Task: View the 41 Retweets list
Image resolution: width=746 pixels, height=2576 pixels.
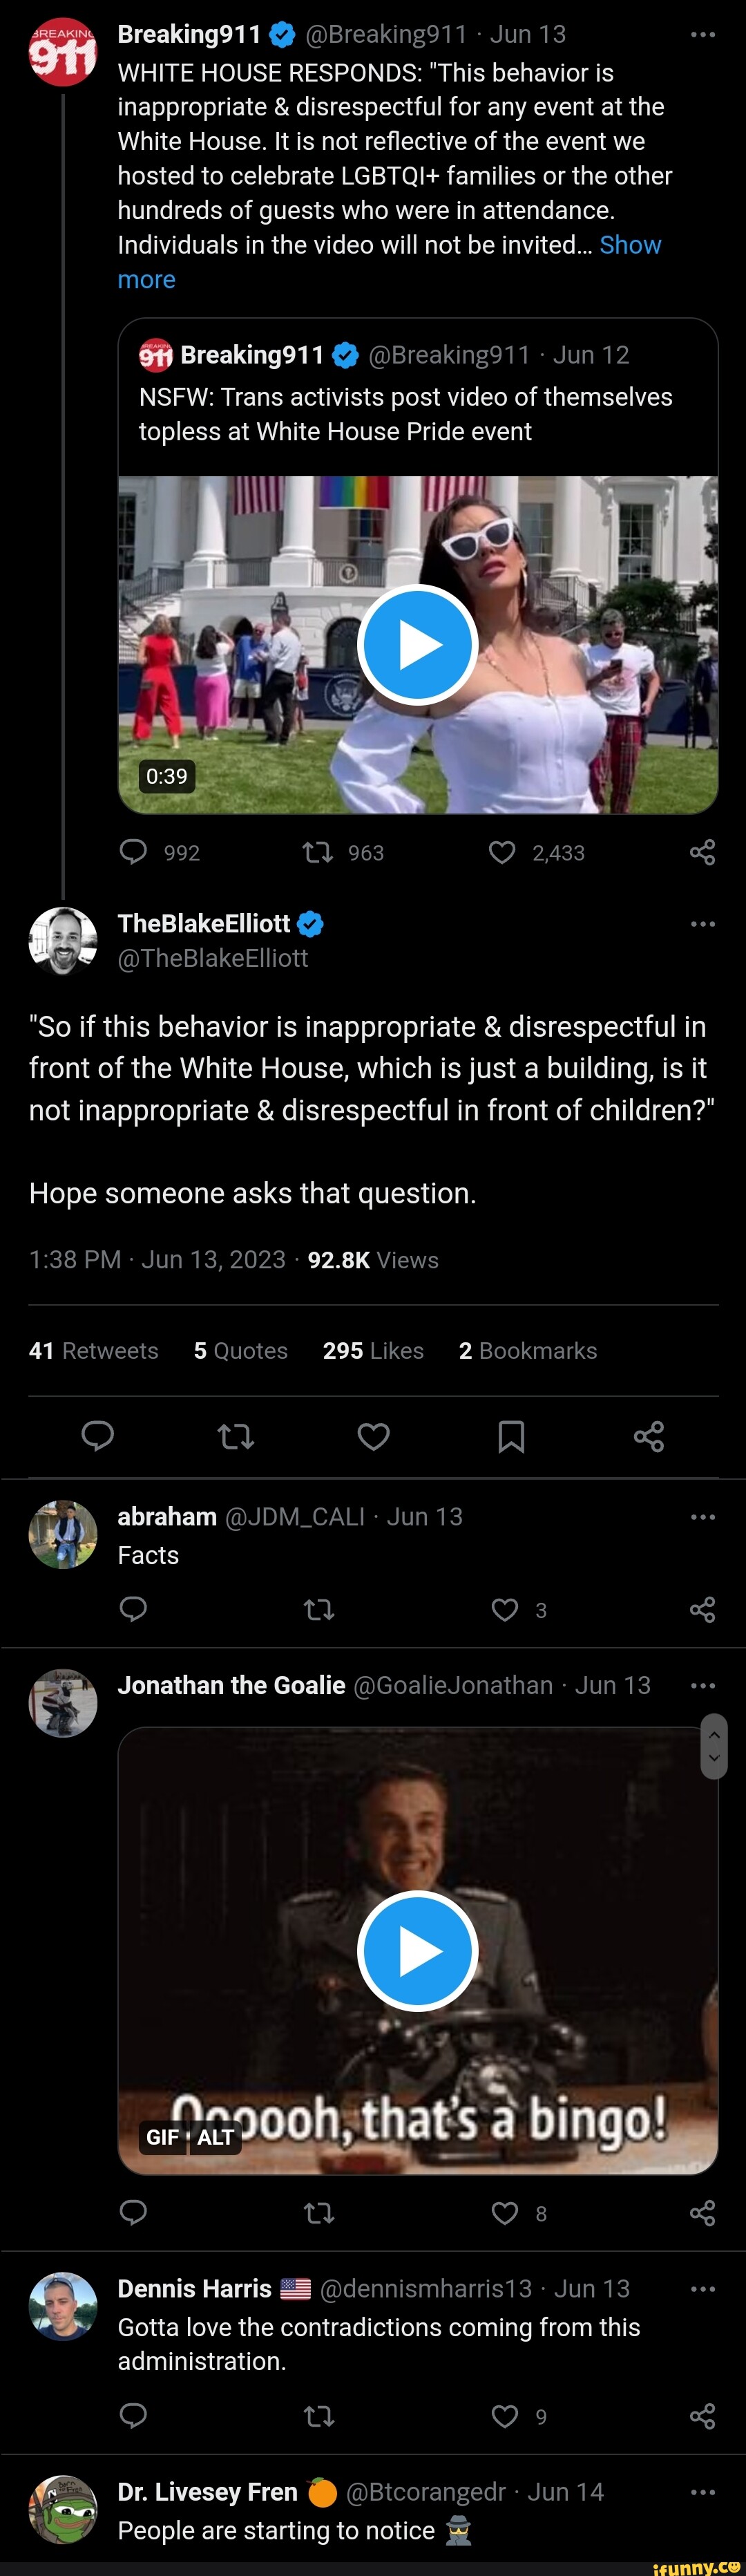Action: (x=94, y=1351)
